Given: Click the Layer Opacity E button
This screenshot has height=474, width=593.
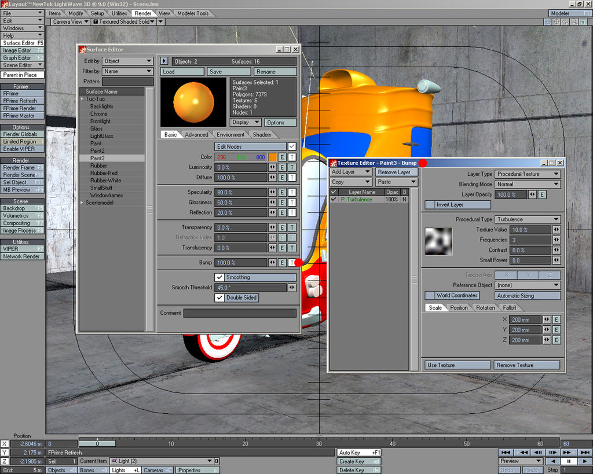Looking at the screenshot, I should pyautogui.click(x=542, y=195).
